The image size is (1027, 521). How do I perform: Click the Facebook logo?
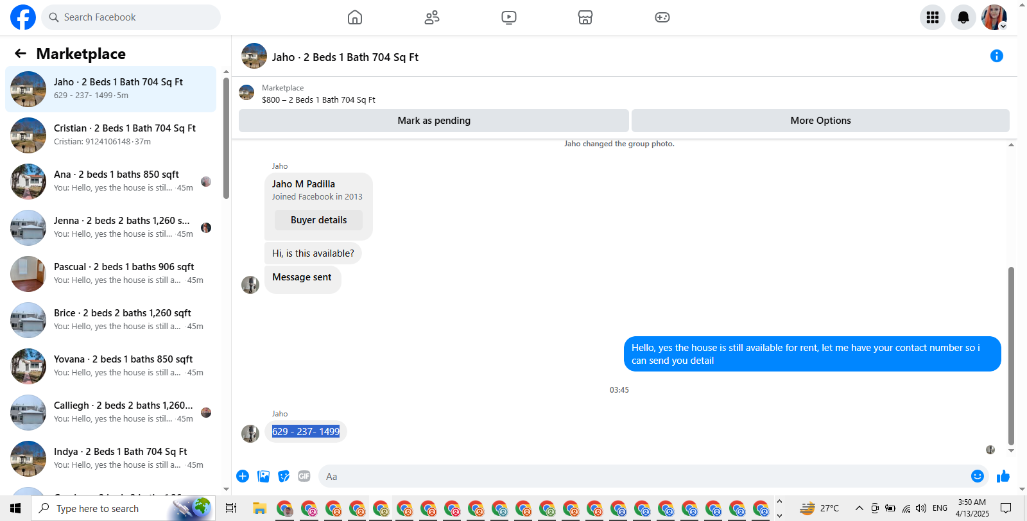pyautogui.click(x=23, y=17)
